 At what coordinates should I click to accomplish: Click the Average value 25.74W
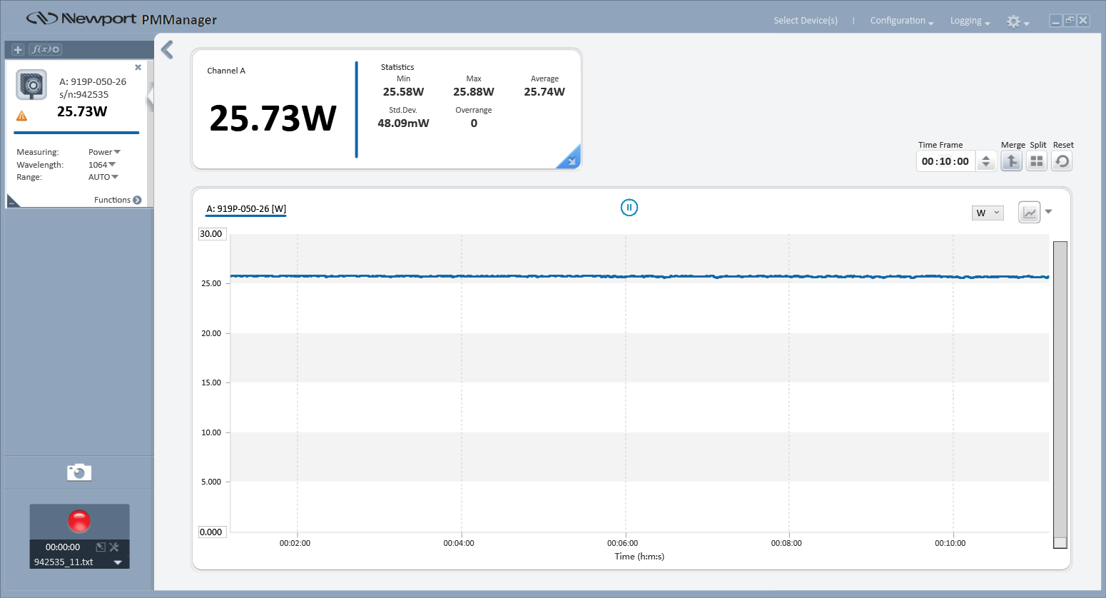click(x=544, y=91)
